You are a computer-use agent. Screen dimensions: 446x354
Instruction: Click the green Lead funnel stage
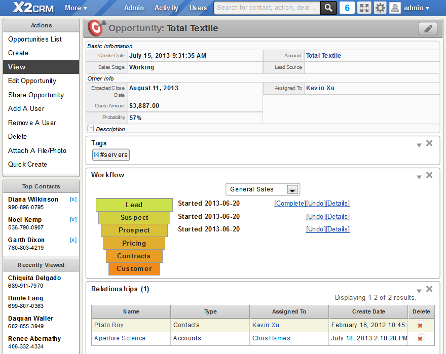pyautogui.click(x=134, y=205)
